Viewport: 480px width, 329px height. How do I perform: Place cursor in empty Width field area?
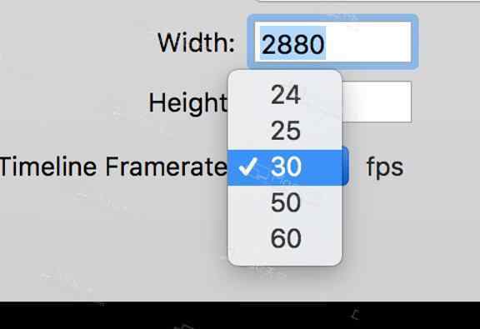(368, 42)
